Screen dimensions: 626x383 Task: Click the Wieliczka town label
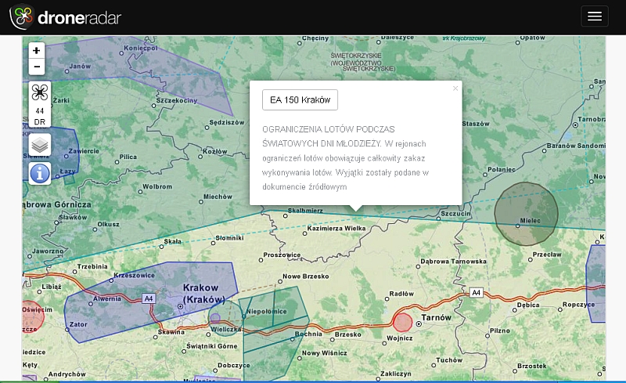[x=226, y=330]
